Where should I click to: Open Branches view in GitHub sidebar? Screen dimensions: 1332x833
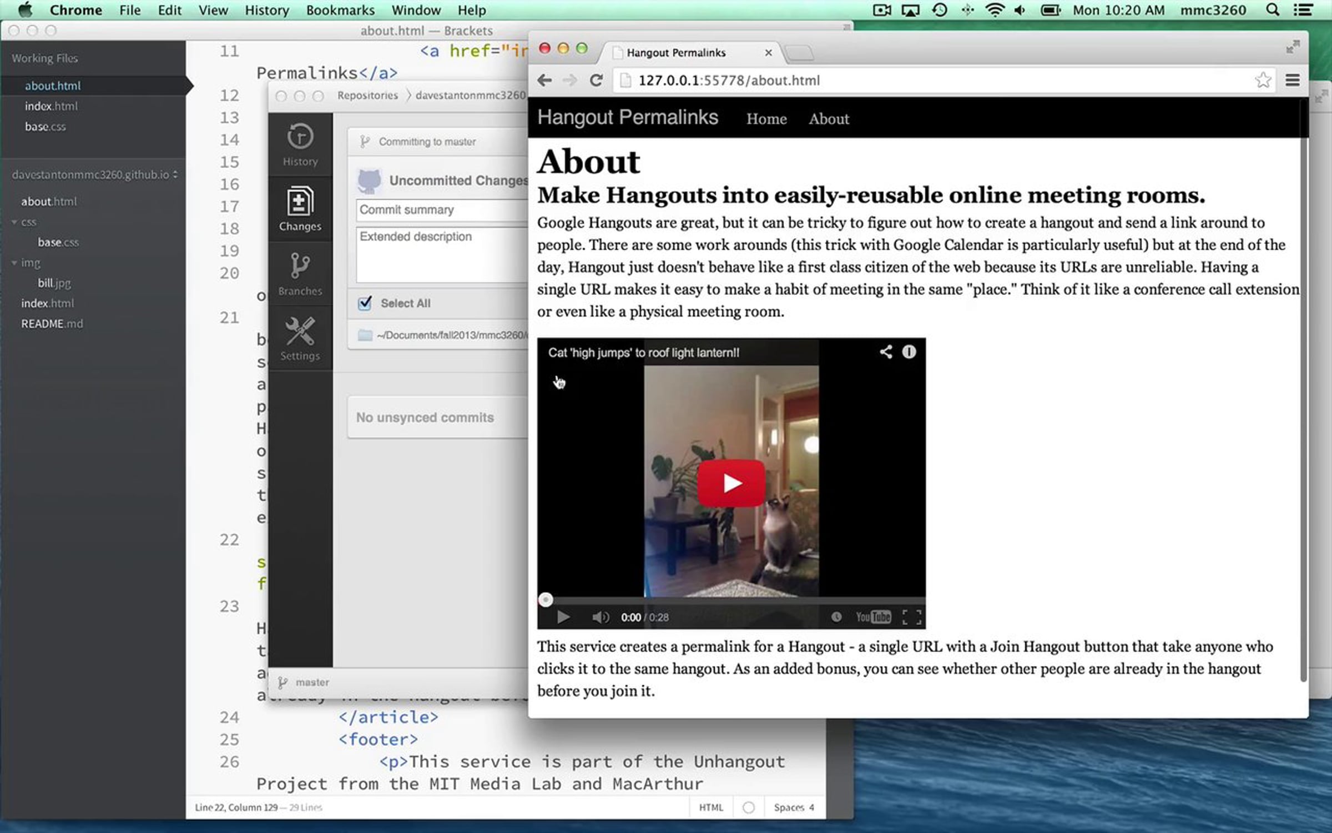point(300,274)
